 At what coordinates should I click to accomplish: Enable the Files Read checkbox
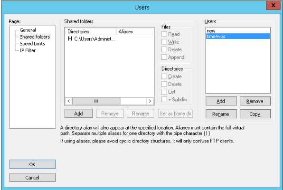tap(164, 34)
